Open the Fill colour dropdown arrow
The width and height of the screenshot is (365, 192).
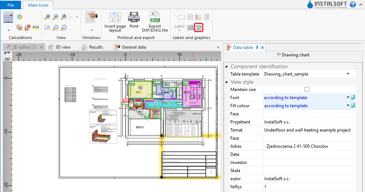point(348,106)
